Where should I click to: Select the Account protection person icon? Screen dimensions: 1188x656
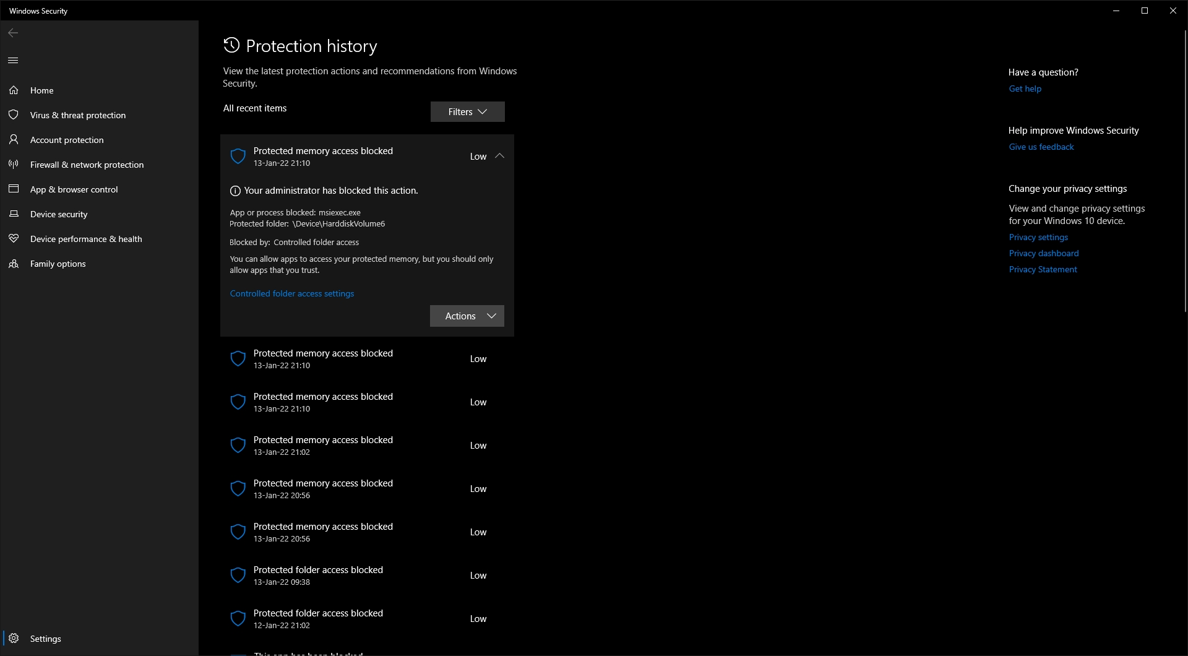tap(14, 140)
